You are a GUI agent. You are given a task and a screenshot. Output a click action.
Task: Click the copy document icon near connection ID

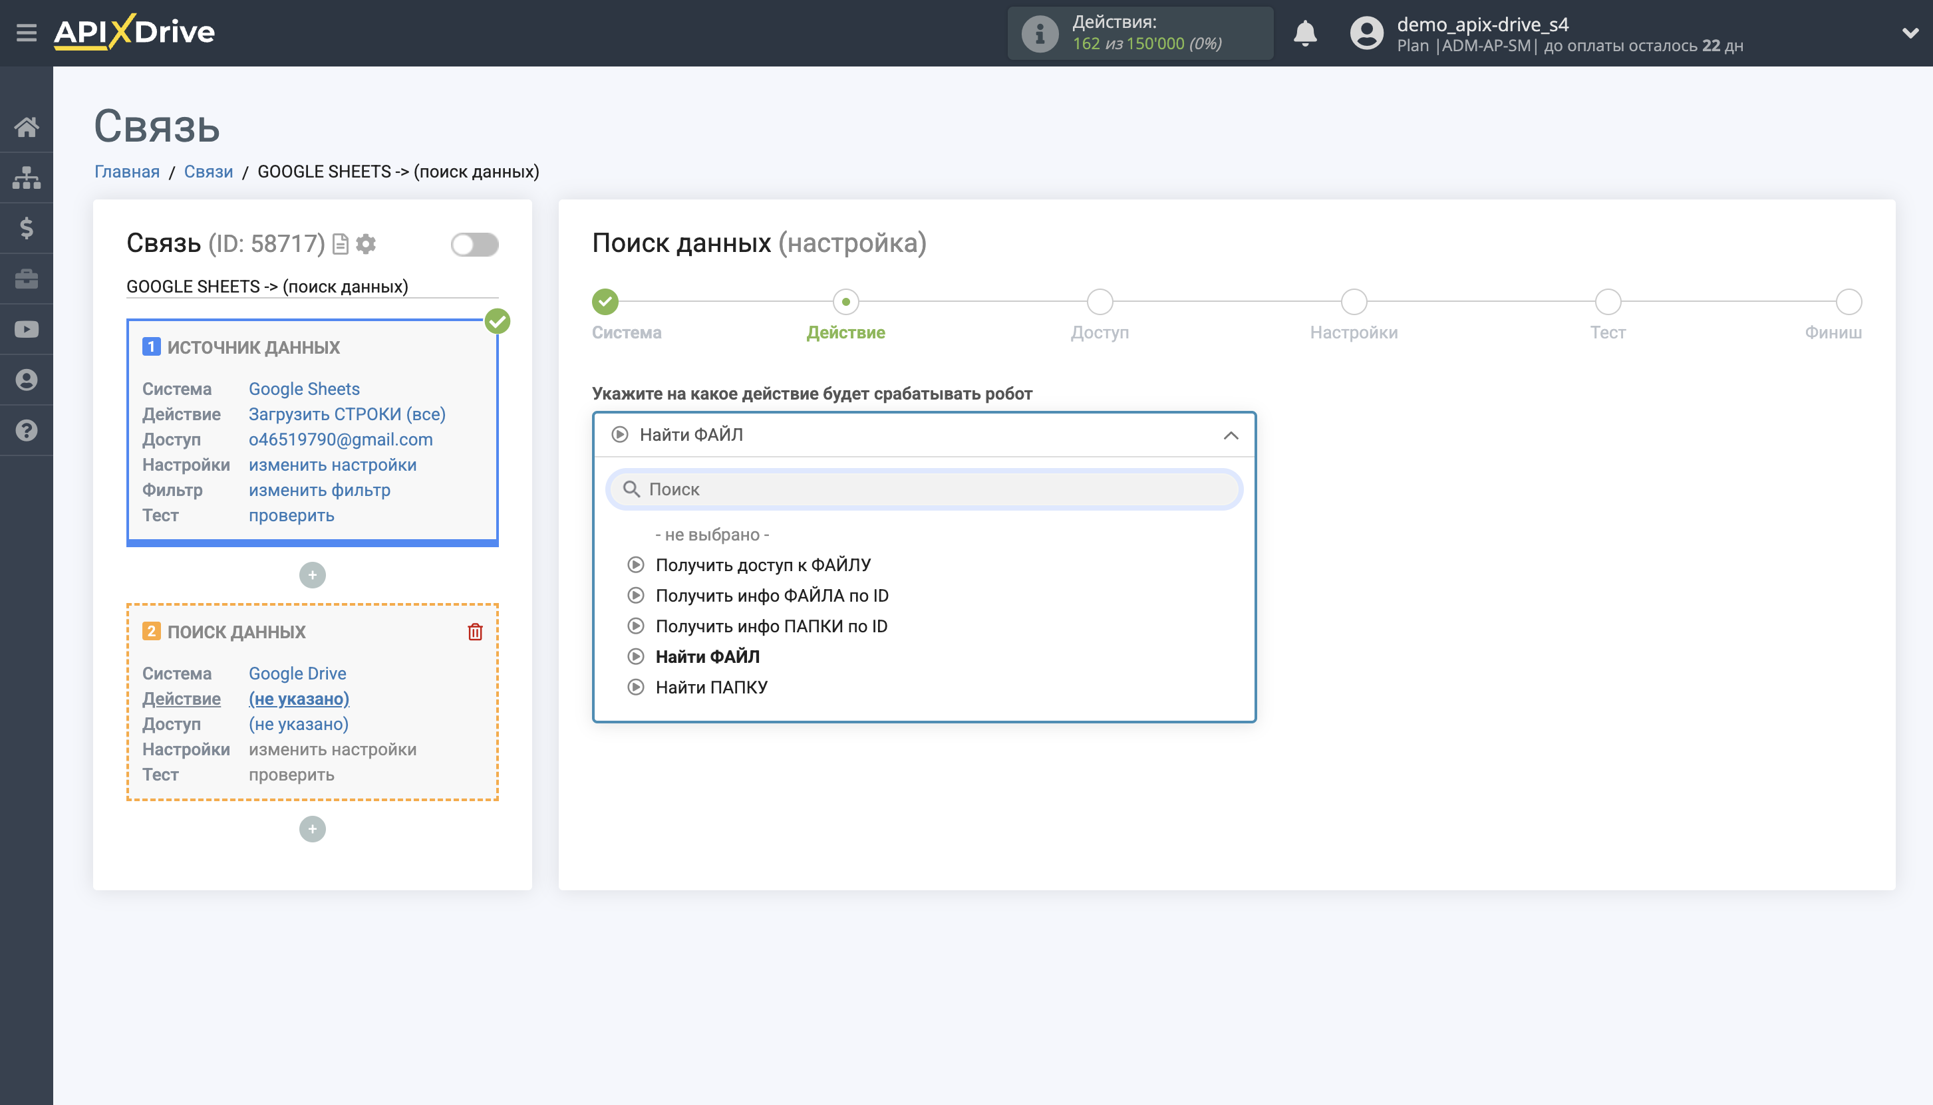click(341, 243)
